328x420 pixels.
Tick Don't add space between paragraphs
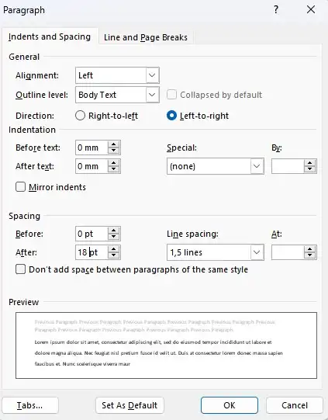click(x=21, y=269)
